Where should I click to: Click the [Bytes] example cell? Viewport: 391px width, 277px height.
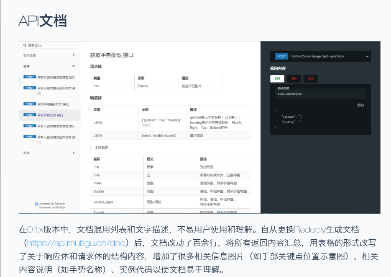click(x=156, y=86)
